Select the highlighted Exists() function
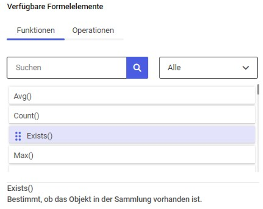Viewport: 263px width, 209px height. 132,135
